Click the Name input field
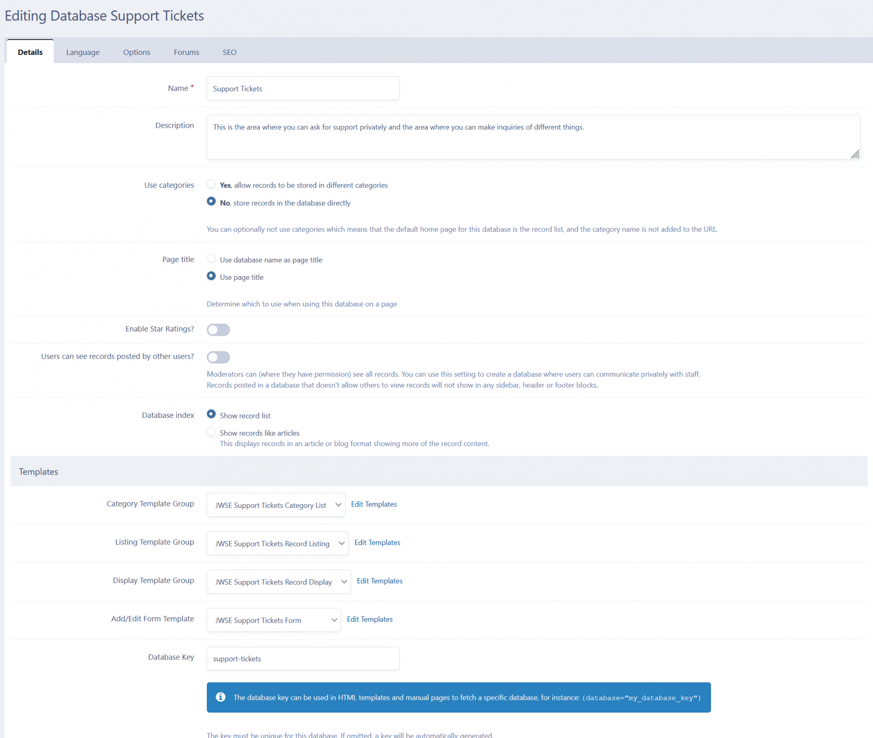This screenshot has width=873, height=738. [303, 88]
